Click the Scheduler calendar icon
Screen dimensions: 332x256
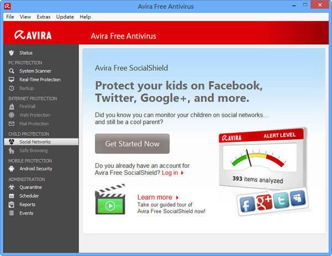pos(12,196)
